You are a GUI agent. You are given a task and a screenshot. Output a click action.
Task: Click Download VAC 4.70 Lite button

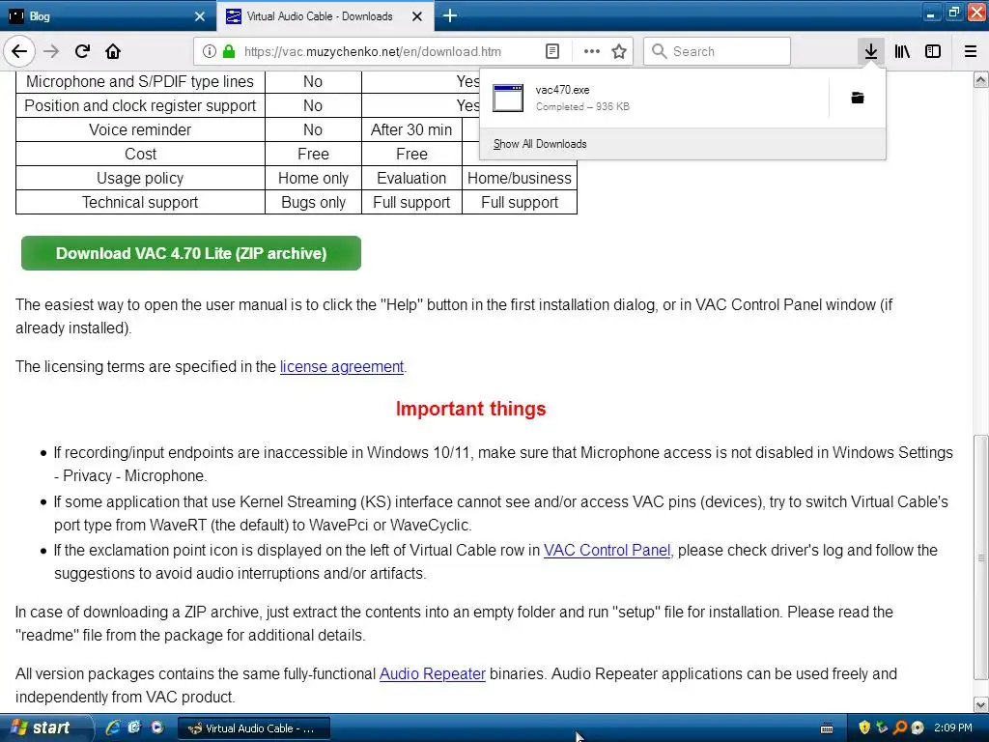click(x=191, y=253)
